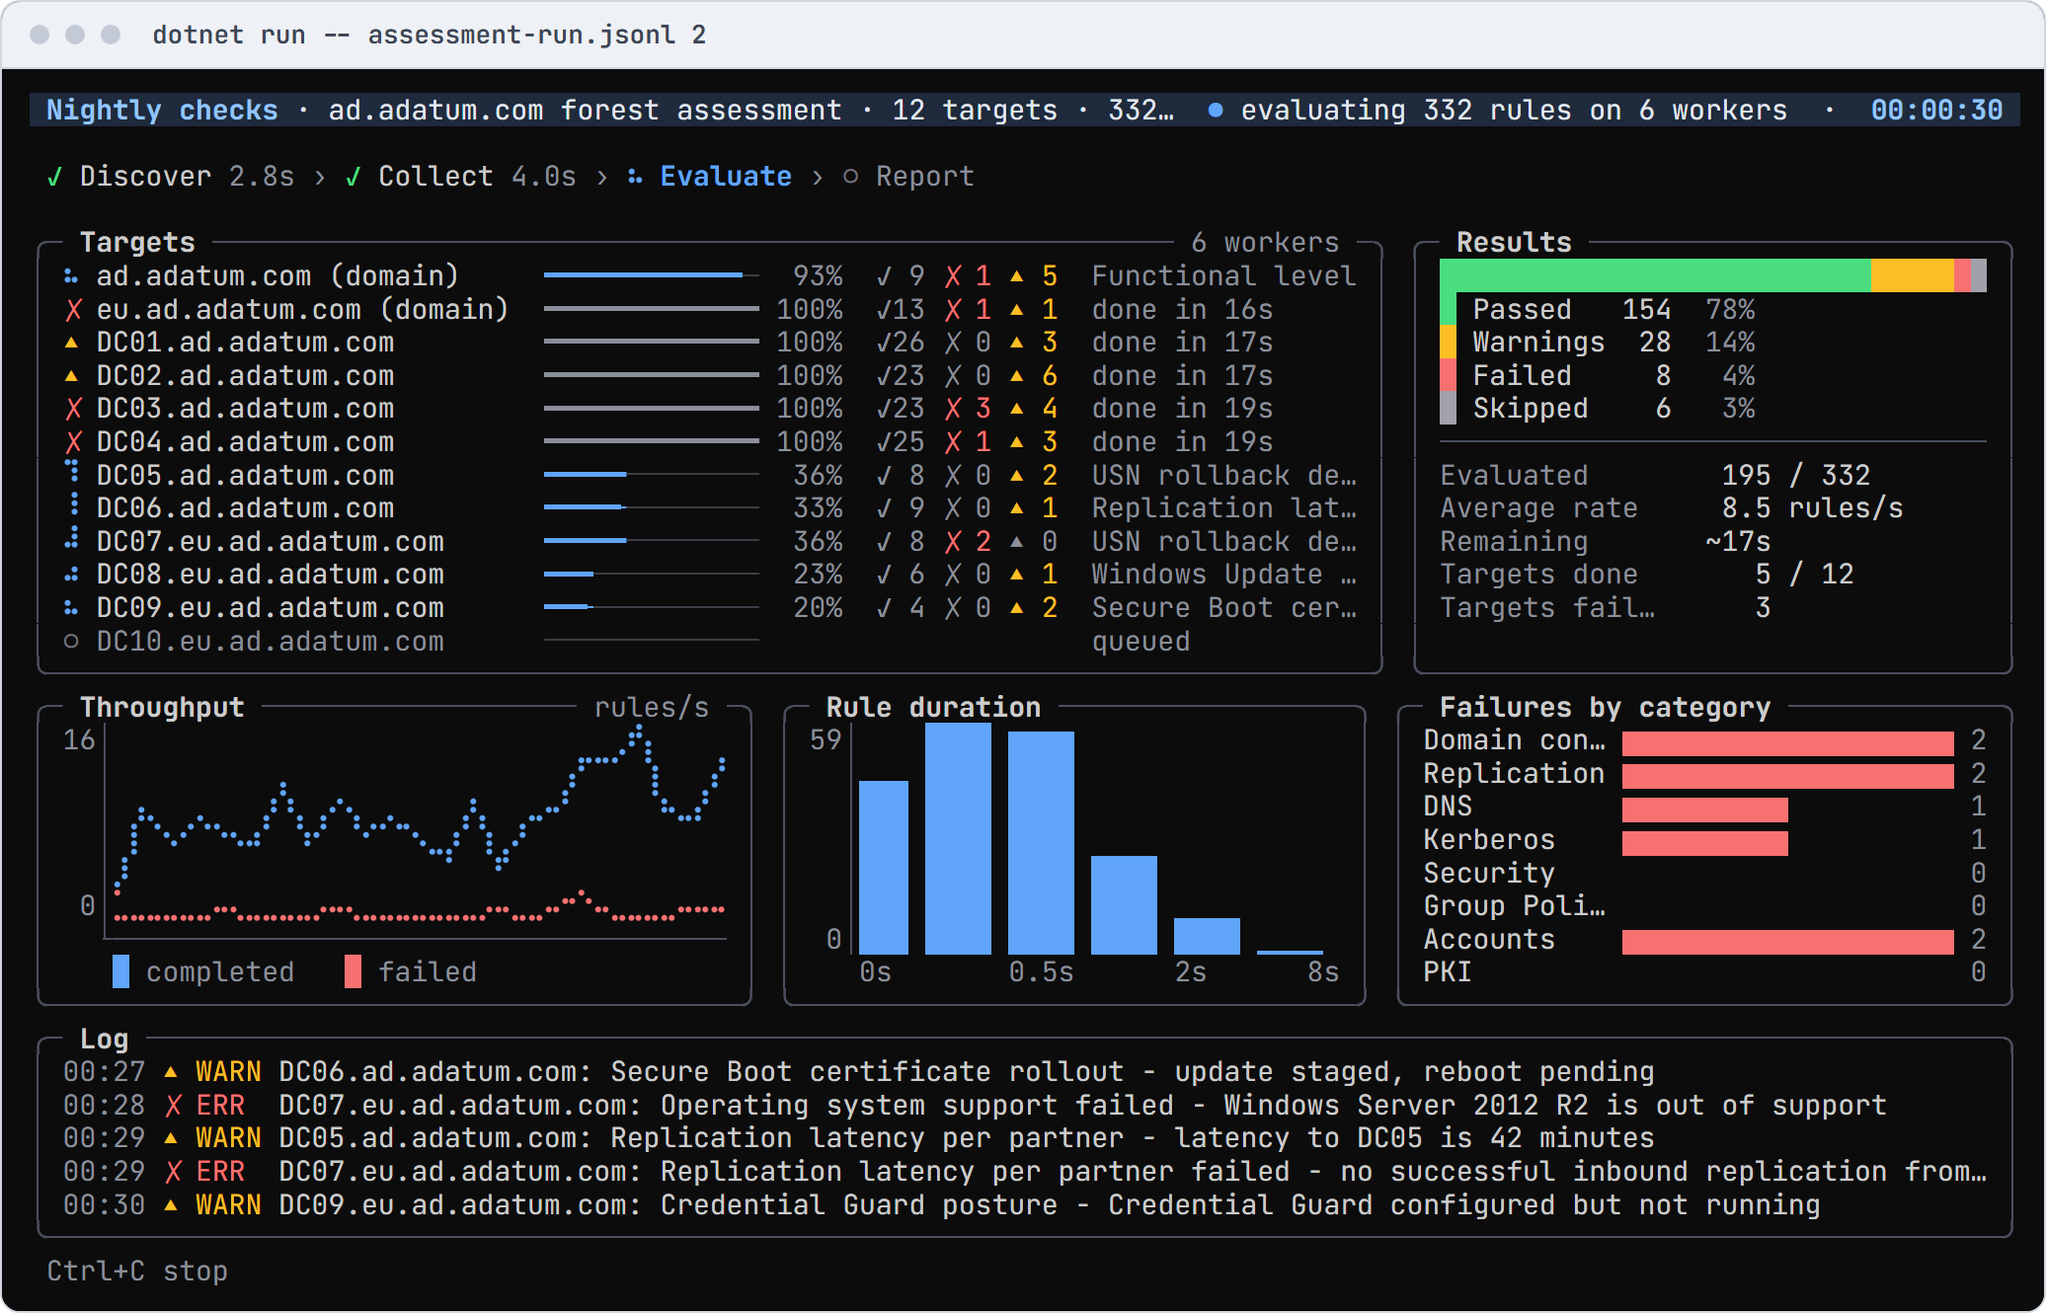Click the 'Nightly checks' title
The image size is (2046, 1313).
(x=163, y=111)
